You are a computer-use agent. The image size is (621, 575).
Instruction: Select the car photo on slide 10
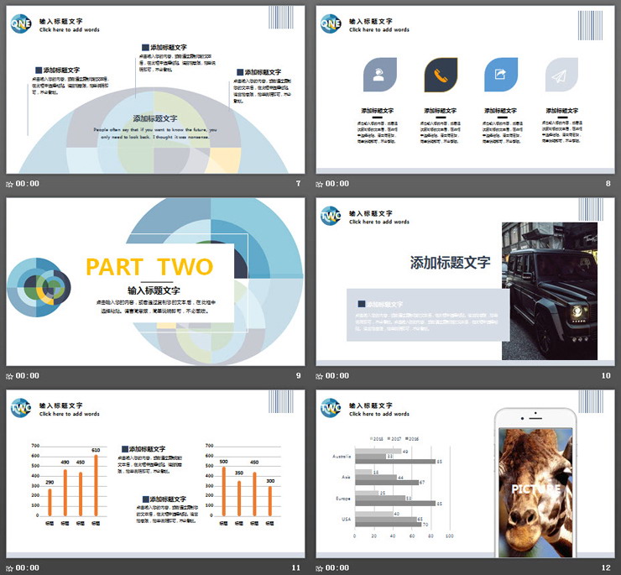[x=550, y=290]
